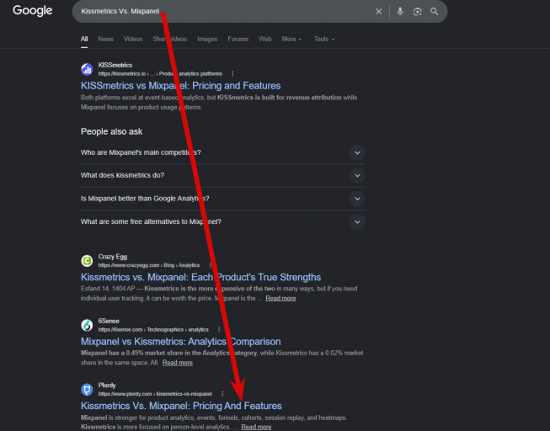550x431 pixels.
Task: Open more options for Plerdy result
Action: tap(222, 394)
